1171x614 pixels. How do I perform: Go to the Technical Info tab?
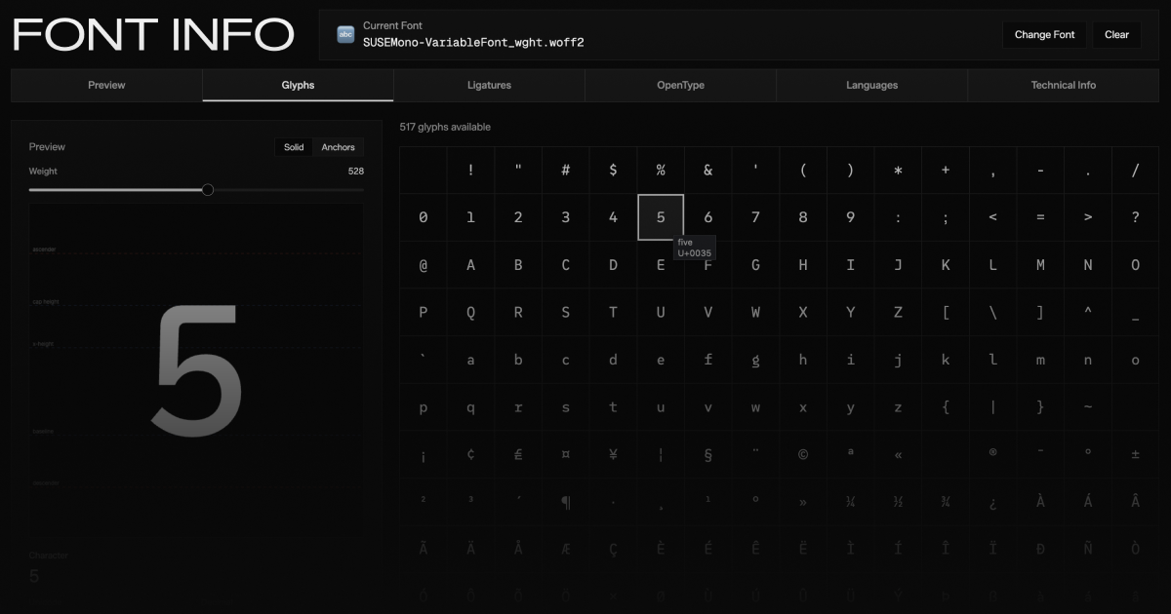1063,85
